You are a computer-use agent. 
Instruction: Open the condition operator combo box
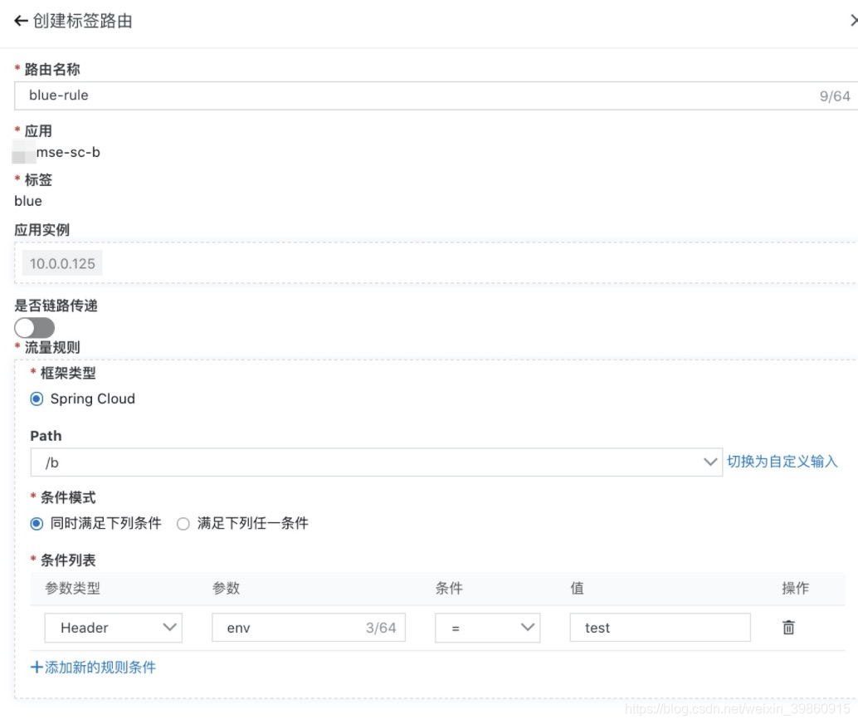[487, 628]
